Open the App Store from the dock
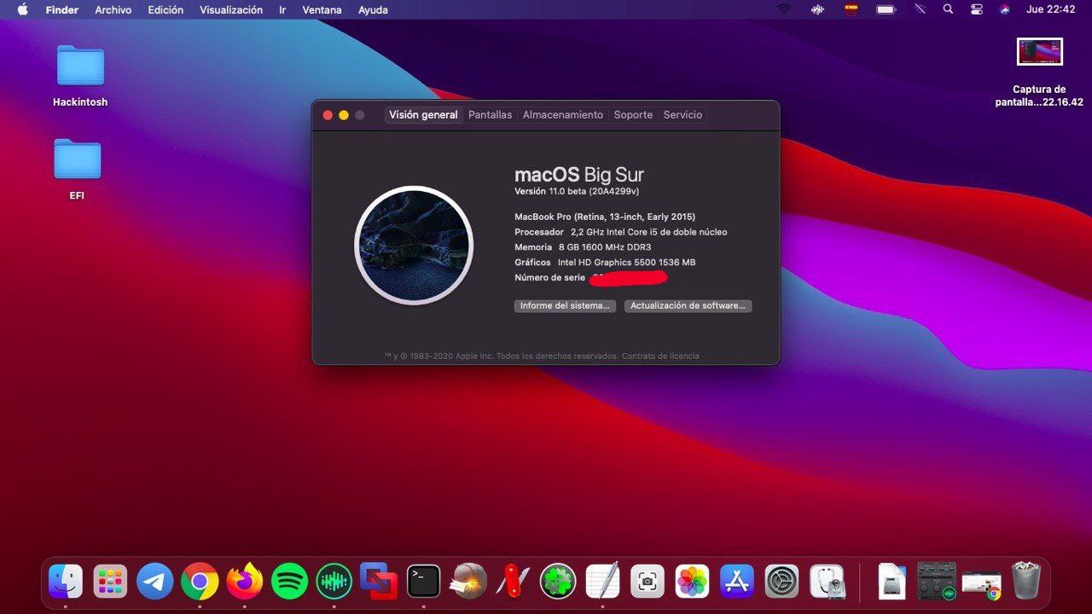 click(737, 582)
